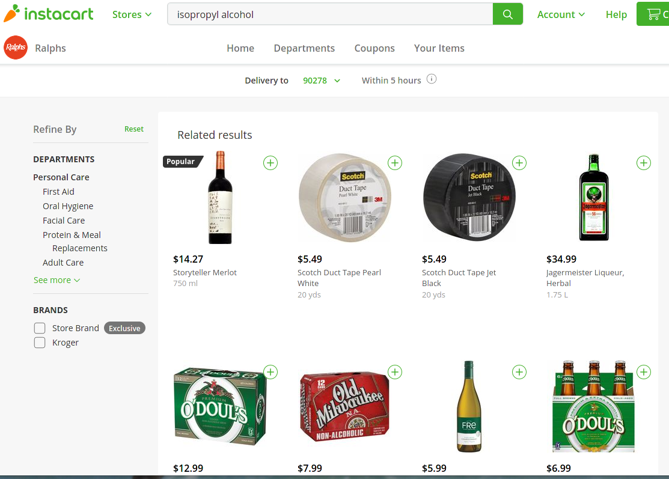The width and height of the screenshot is (669, 479).
Task: Open the Your Items tab
Action: click(439, 48)
